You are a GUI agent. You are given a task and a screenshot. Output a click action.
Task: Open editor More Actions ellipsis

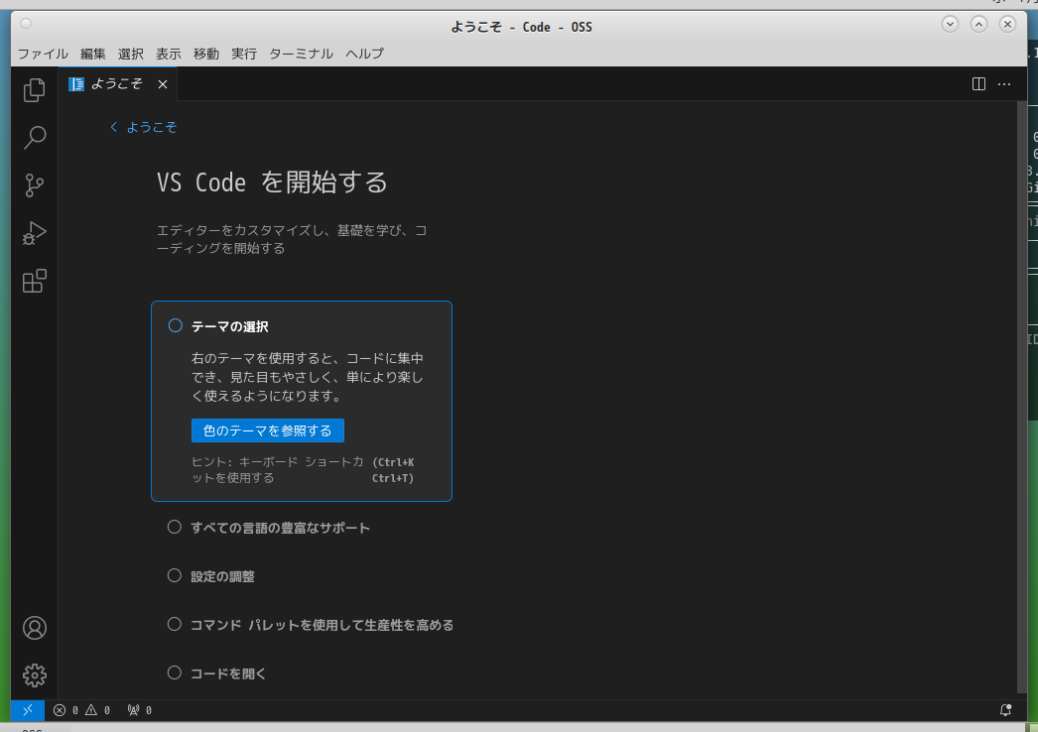click(x=1004, y=84)
